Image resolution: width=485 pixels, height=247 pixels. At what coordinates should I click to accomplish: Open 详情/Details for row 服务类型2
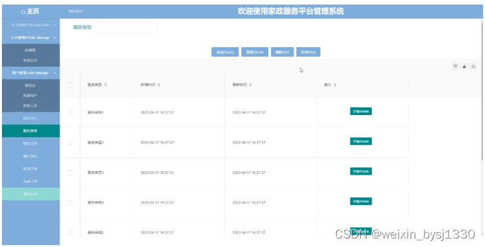[x=361, y=141]
